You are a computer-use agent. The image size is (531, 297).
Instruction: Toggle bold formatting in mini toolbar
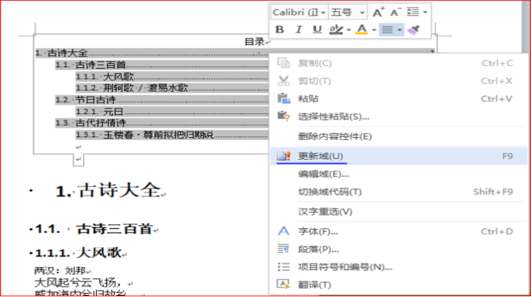point(280,29)
